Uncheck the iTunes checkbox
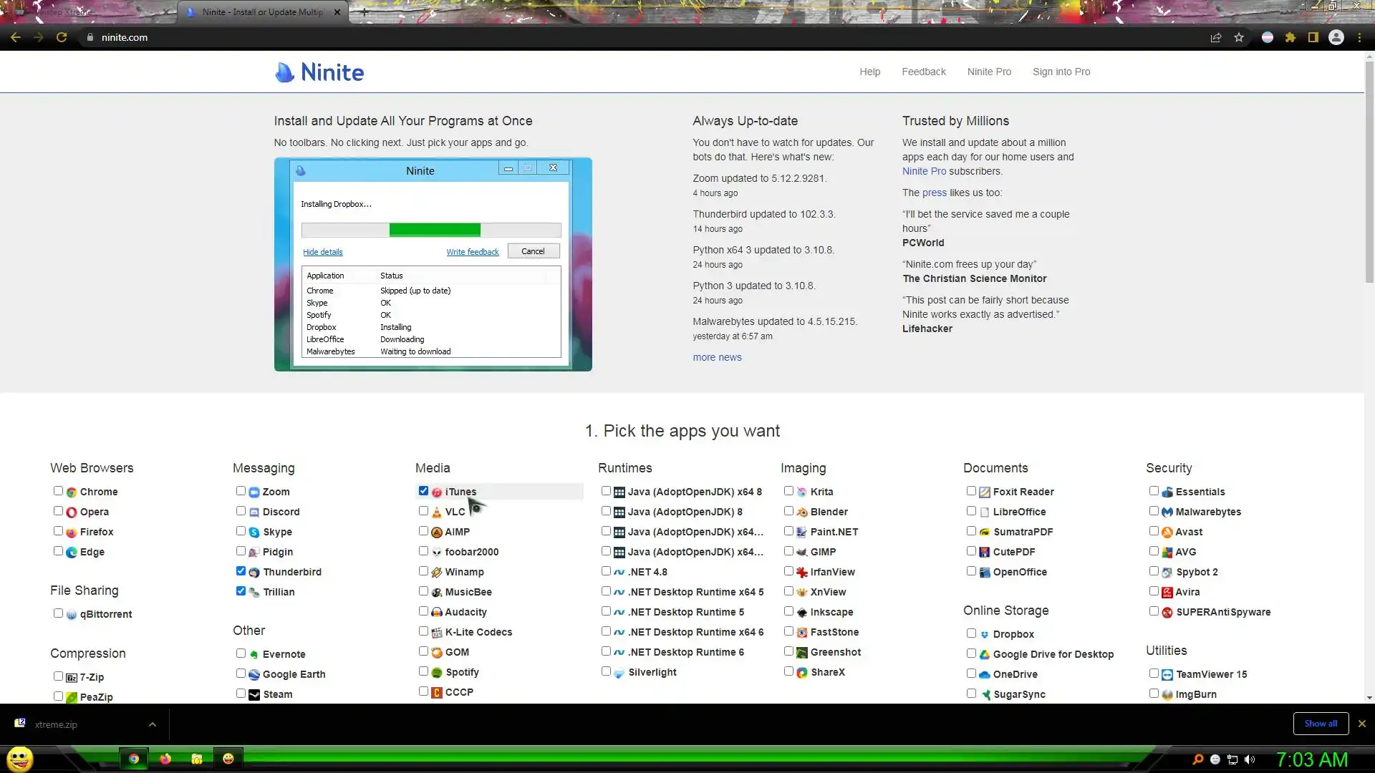 point(423,491)
